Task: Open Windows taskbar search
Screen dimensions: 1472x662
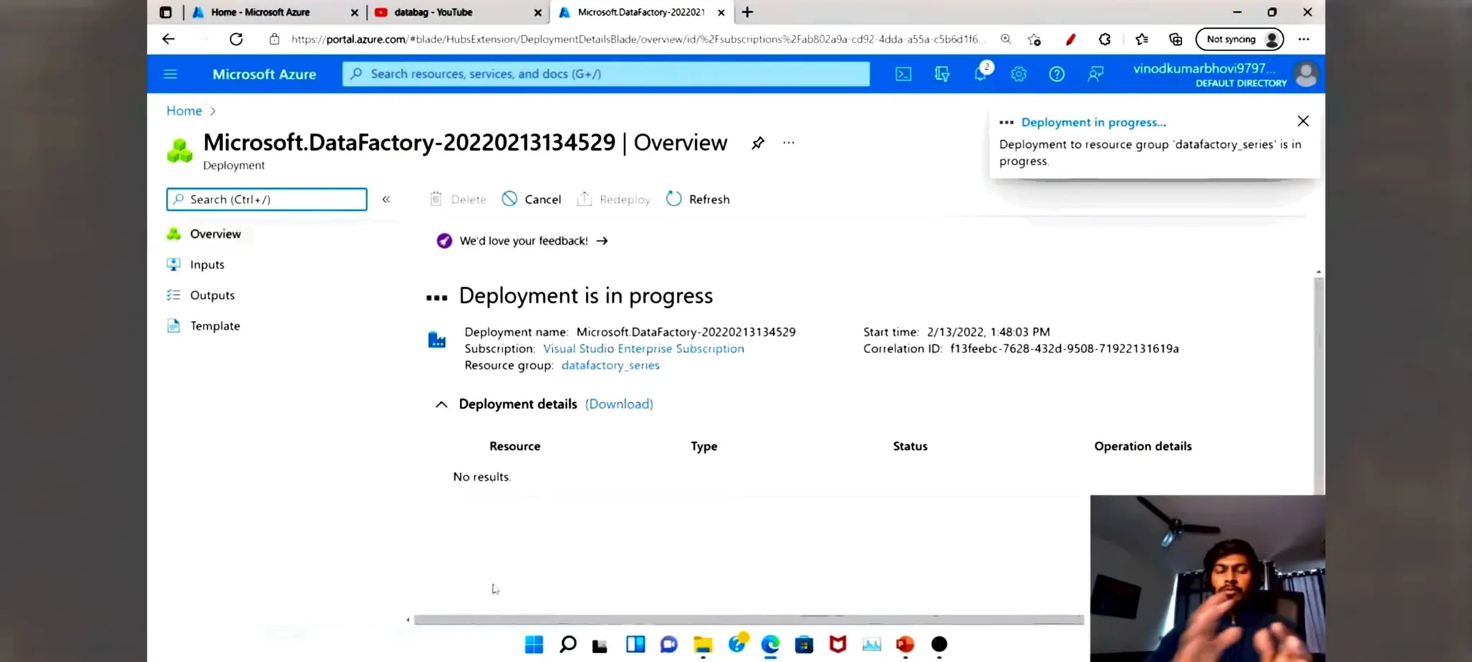Action: pos(568,644)
